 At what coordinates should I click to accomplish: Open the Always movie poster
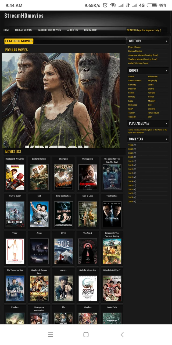coord(63,288)
